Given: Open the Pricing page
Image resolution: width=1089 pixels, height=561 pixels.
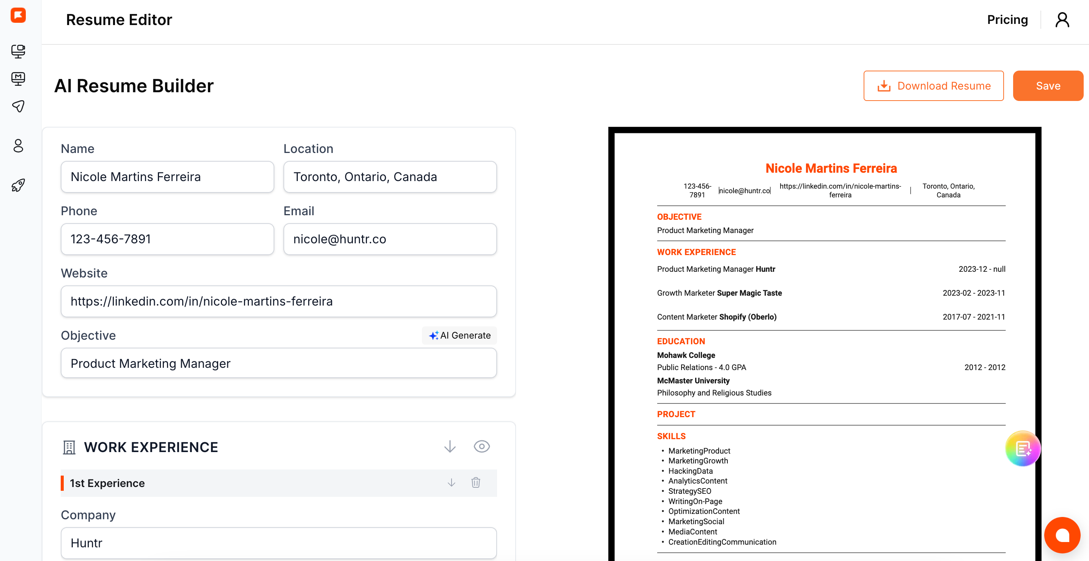Looking at the screenshot, I should pyautogui.click(x=1007, y=20).
